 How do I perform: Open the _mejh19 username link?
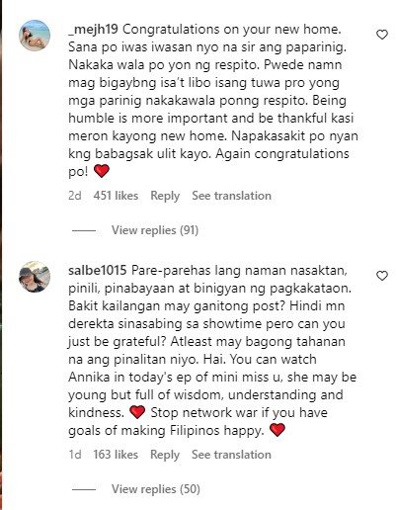[93, 30]
